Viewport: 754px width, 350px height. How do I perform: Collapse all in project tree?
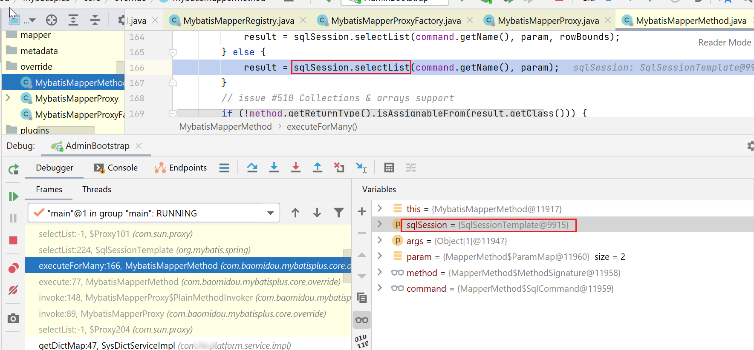(95, 20)
